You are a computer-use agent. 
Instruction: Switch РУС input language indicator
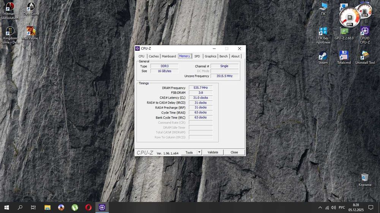(x=342, y=207)
